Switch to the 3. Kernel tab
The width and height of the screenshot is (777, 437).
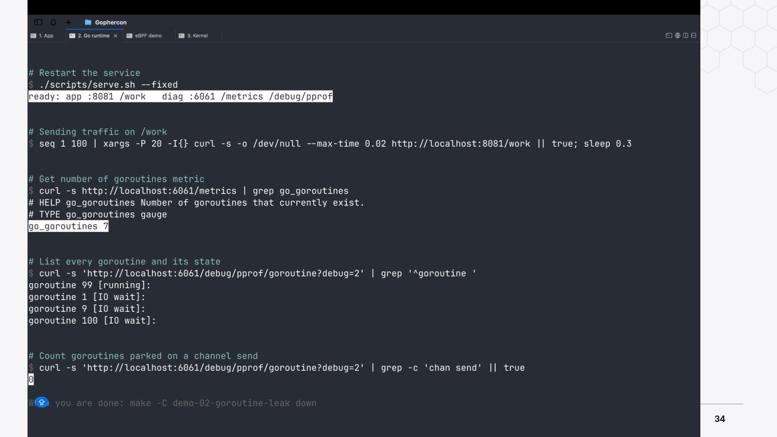193,36
